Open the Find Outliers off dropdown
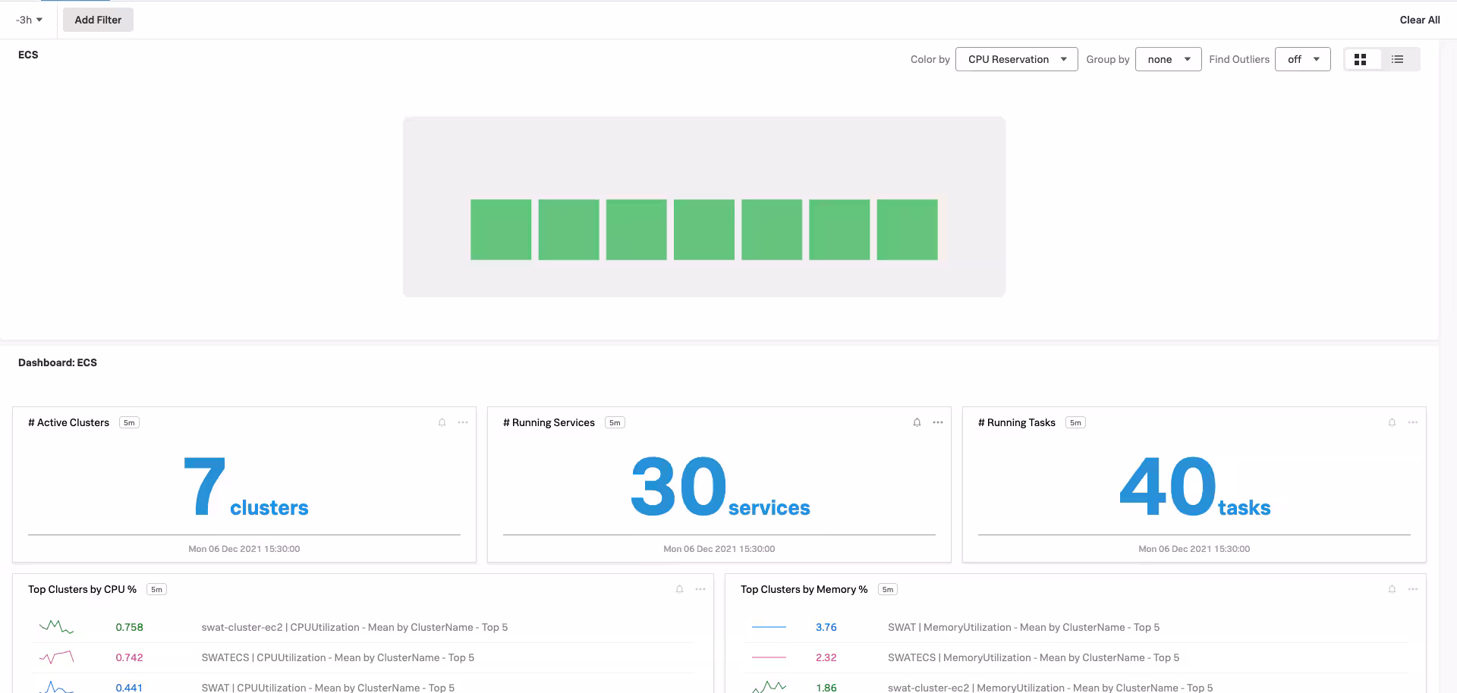The image size is (1457, 693). click(x=1302, y=59)
